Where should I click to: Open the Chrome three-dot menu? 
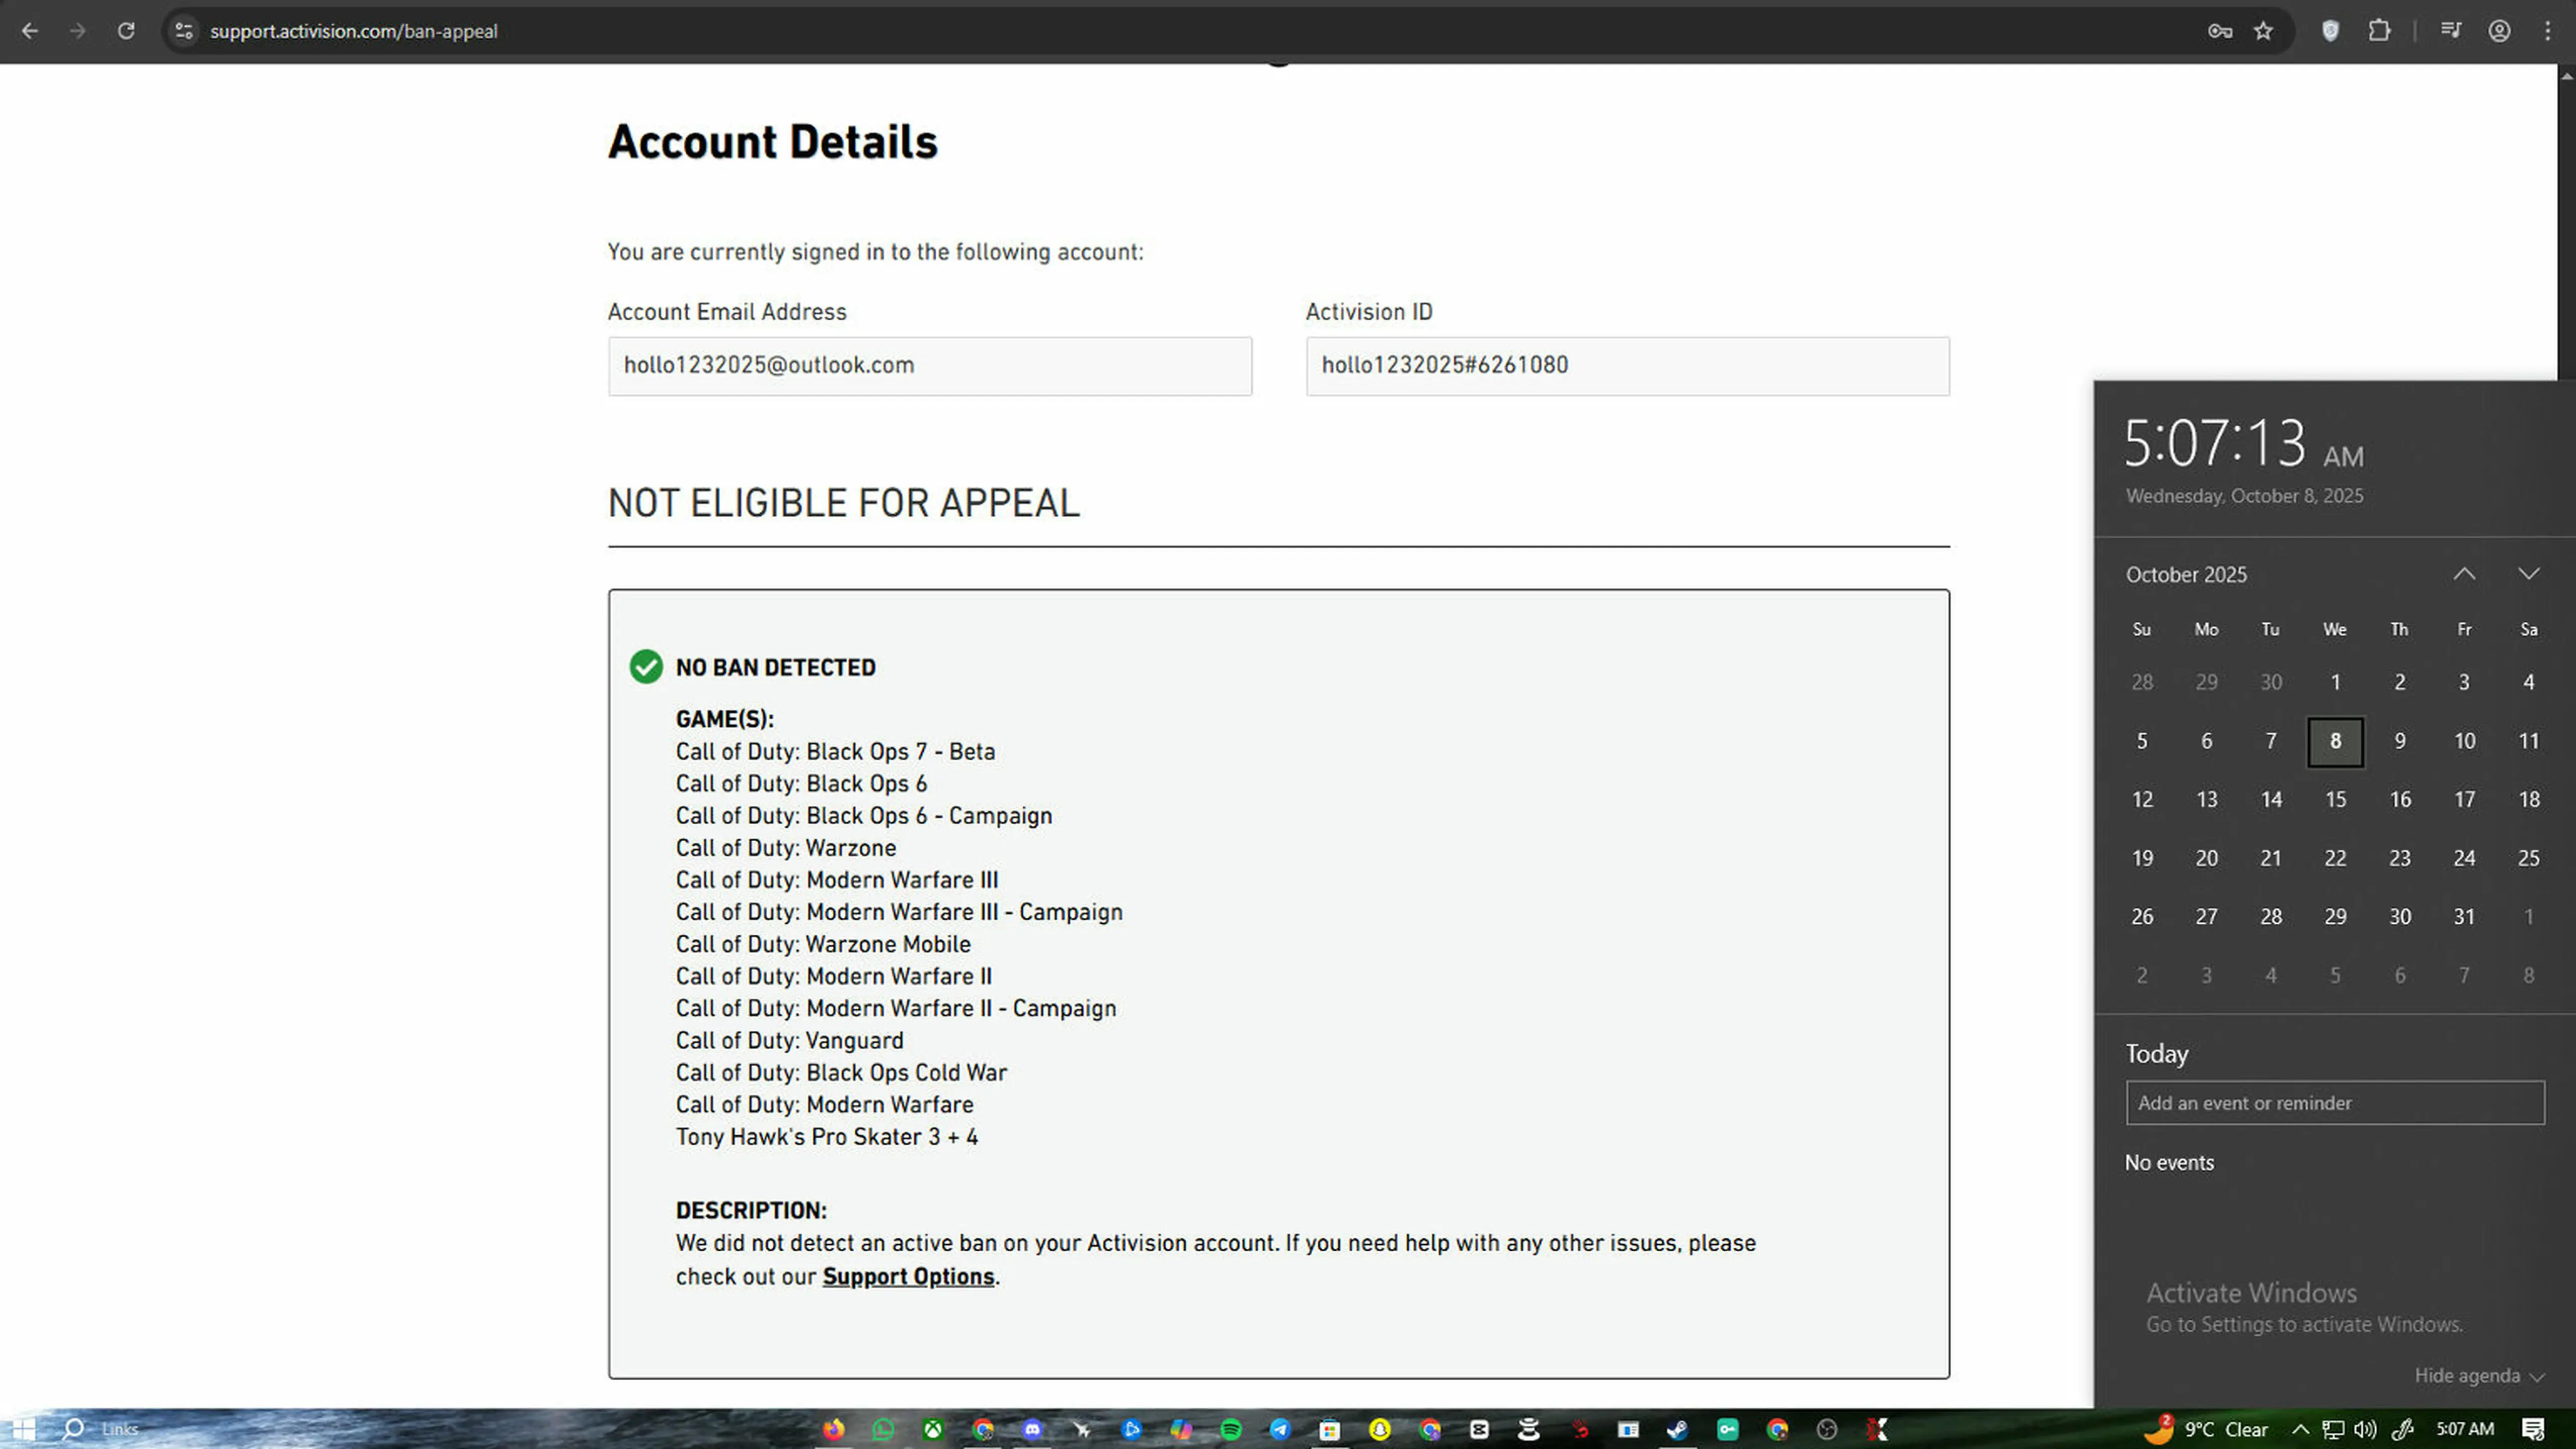click(2547, 31)
